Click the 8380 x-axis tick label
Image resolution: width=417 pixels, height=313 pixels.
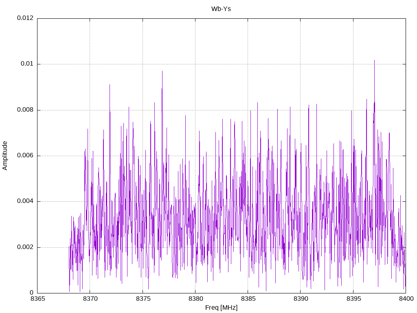[x=195, y=299]
